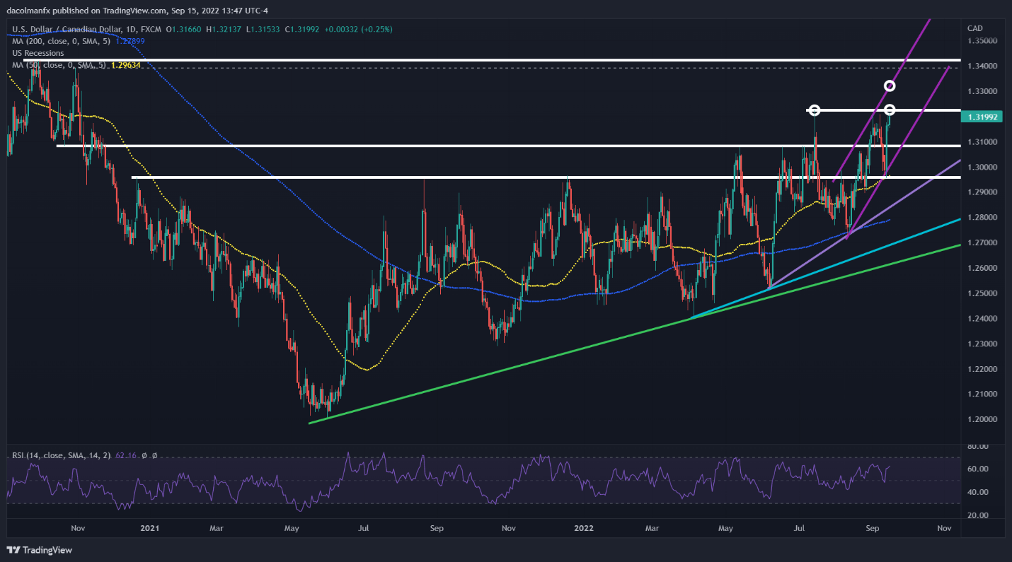This screenshot has width=1012, height=562.
Task: Click the 1.26000 price axis label
Action: click(x=983, y=269)
